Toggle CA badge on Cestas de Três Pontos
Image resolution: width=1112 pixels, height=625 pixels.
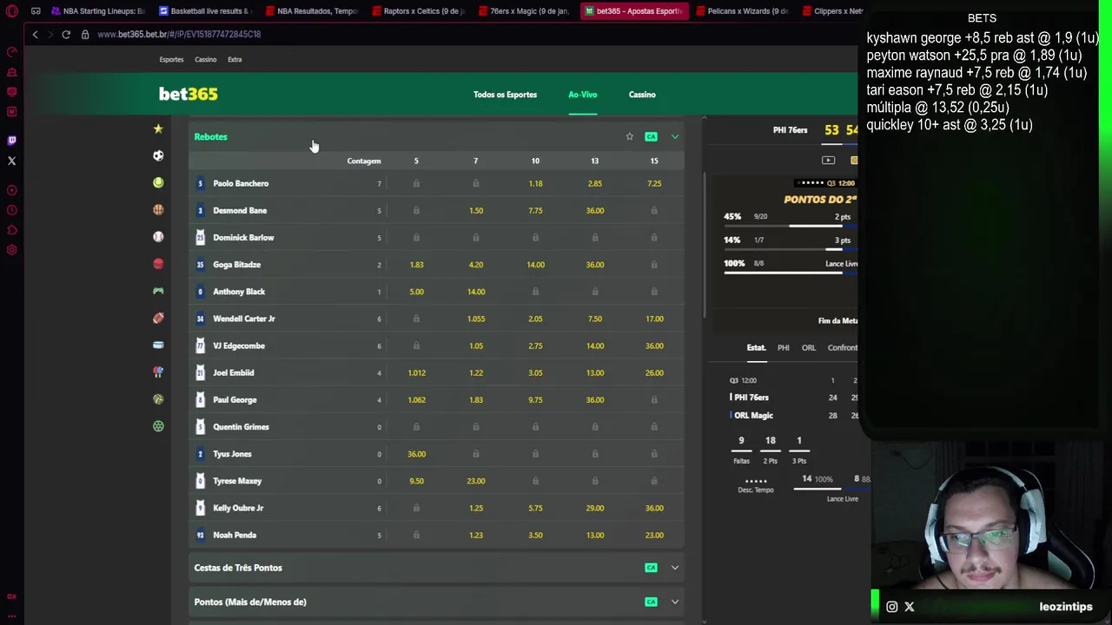651,568
